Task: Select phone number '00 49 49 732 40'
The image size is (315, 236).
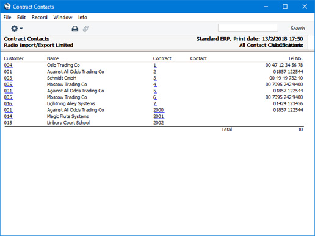Action: [286, 78]
